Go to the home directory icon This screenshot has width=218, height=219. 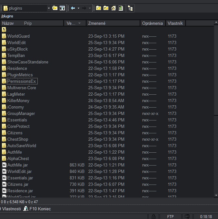point(114,8)
